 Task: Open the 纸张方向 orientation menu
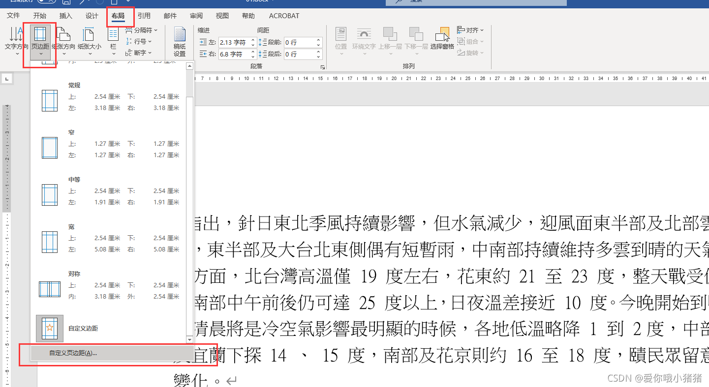pyautogui.click(x=63, y=41)
